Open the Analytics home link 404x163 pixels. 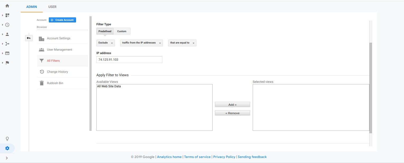click(x=169, y=157)
